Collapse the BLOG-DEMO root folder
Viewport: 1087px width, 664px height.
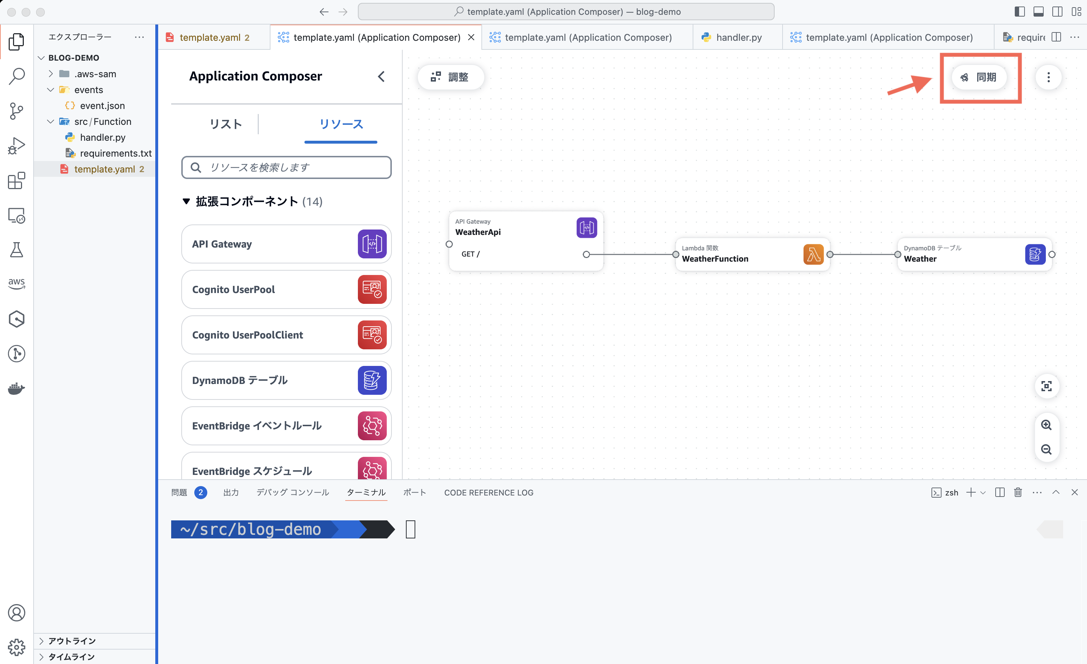(42, 58)
